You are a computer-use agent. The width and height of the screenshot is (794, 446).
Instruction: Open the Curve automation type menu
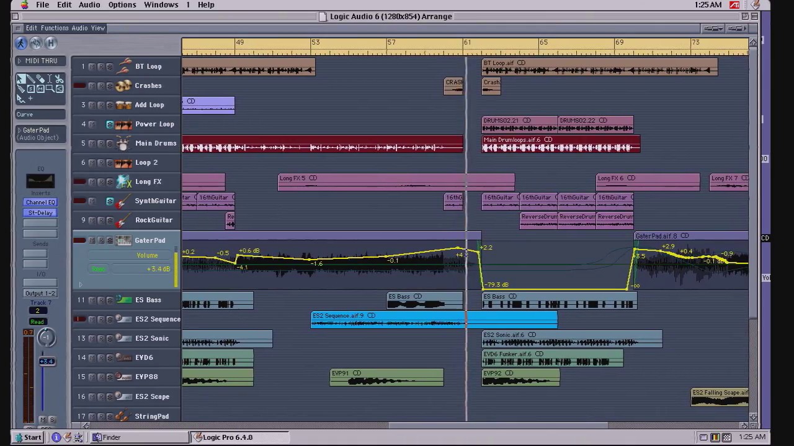[40, 114]
